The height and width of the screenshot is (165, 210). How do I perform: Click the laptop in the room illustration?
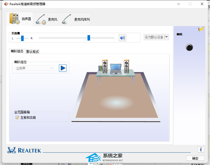click(116, 69)
